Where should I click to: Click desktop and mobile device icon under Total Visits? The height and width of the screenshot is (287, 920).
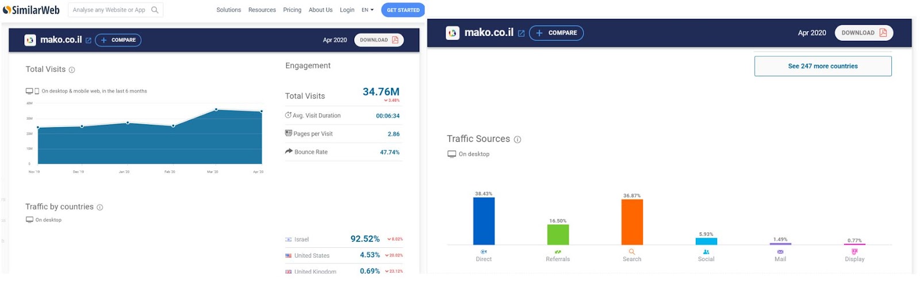[x=32, y=91]
